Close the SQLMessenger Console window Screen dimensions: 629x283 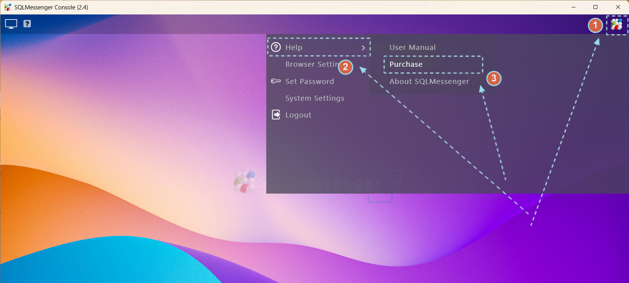[618, 7]
